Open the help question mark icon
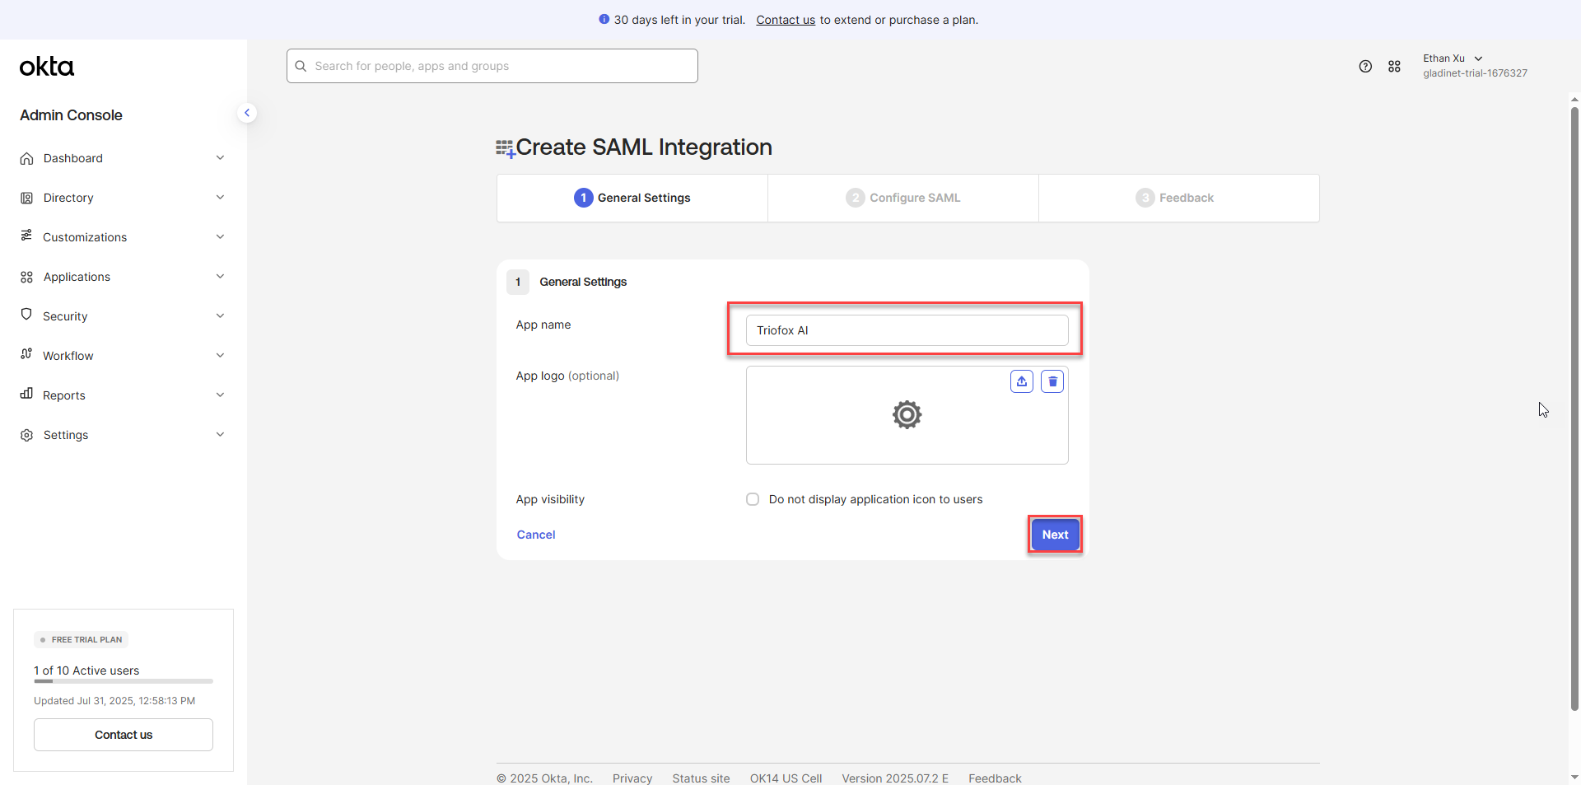This screenshot has height=785, width=1581. pos(1365,66)
